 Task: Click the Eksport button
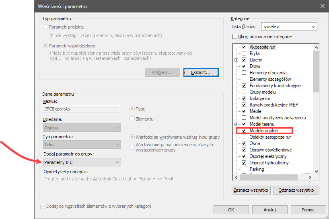(x=201, y=72)
